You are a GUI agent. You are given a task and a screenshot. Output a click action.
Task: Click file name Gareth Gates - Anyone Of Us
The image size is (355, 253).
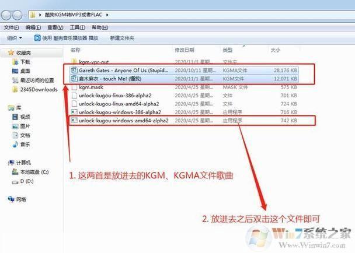[x=124, y=71]
